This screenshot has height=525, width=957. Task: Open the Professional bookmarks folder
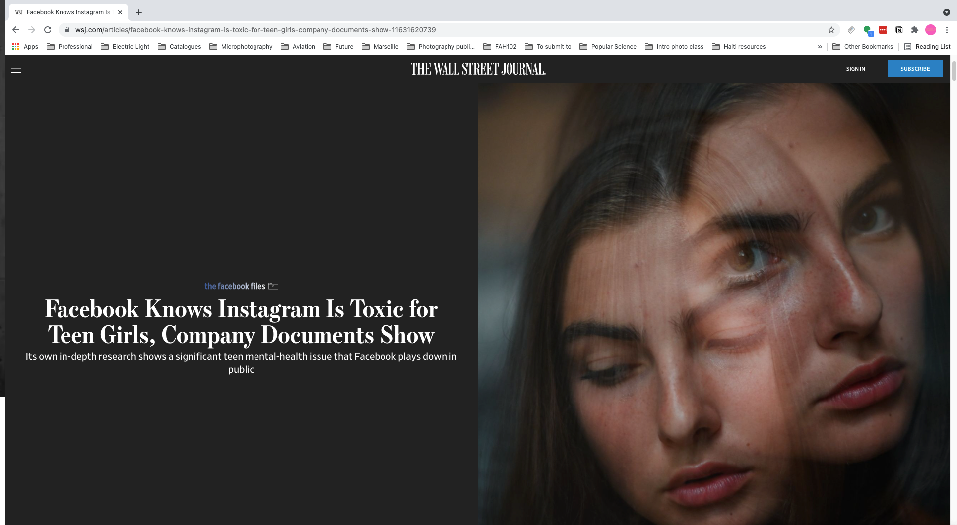tap(69, 46)
